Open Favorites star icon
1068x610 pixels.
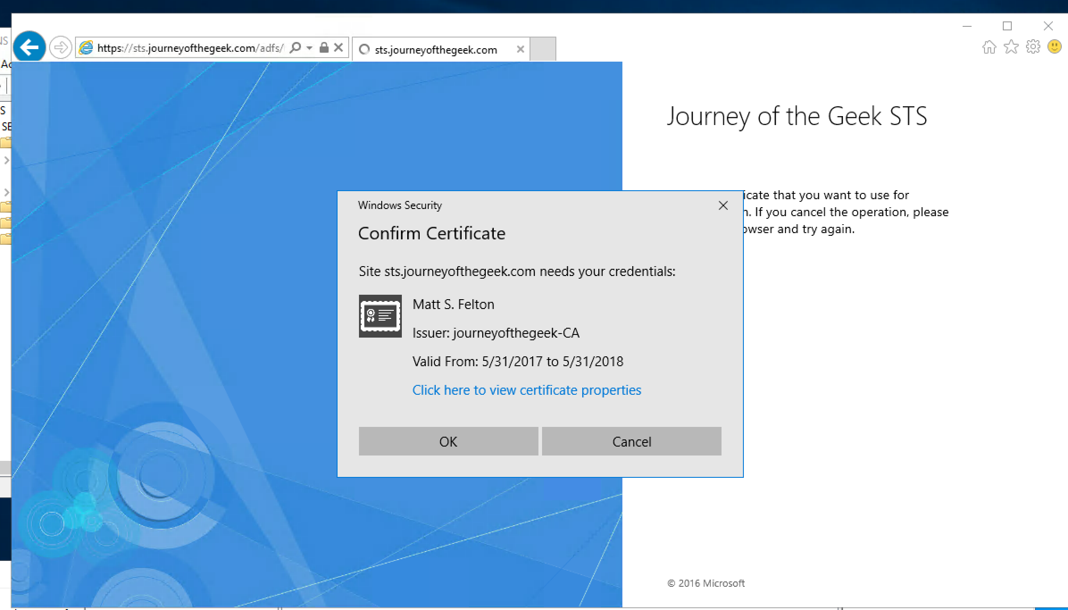pyautogui.click(x=1011, y=47)
